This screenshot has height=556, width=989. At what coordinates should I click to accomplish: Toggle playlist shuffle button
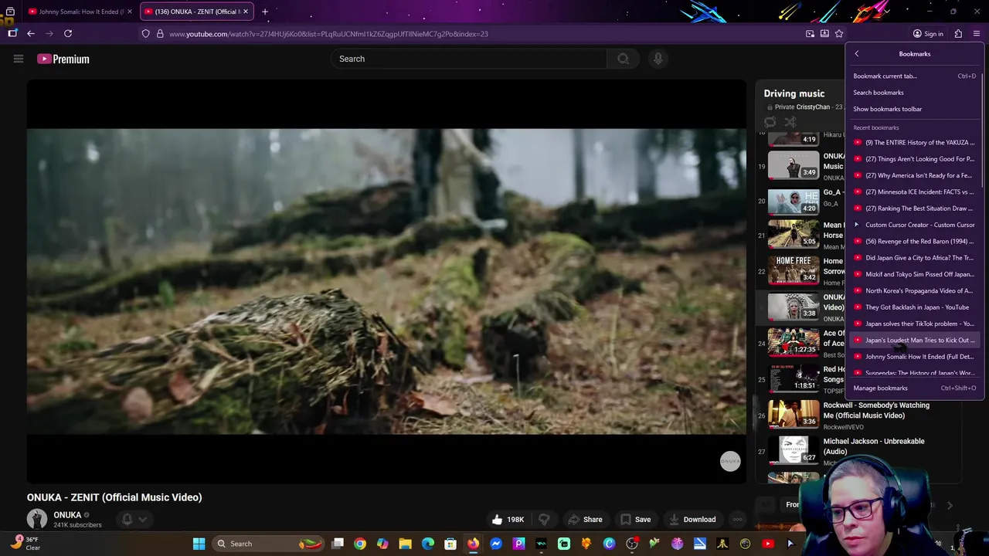pos(790,122)
